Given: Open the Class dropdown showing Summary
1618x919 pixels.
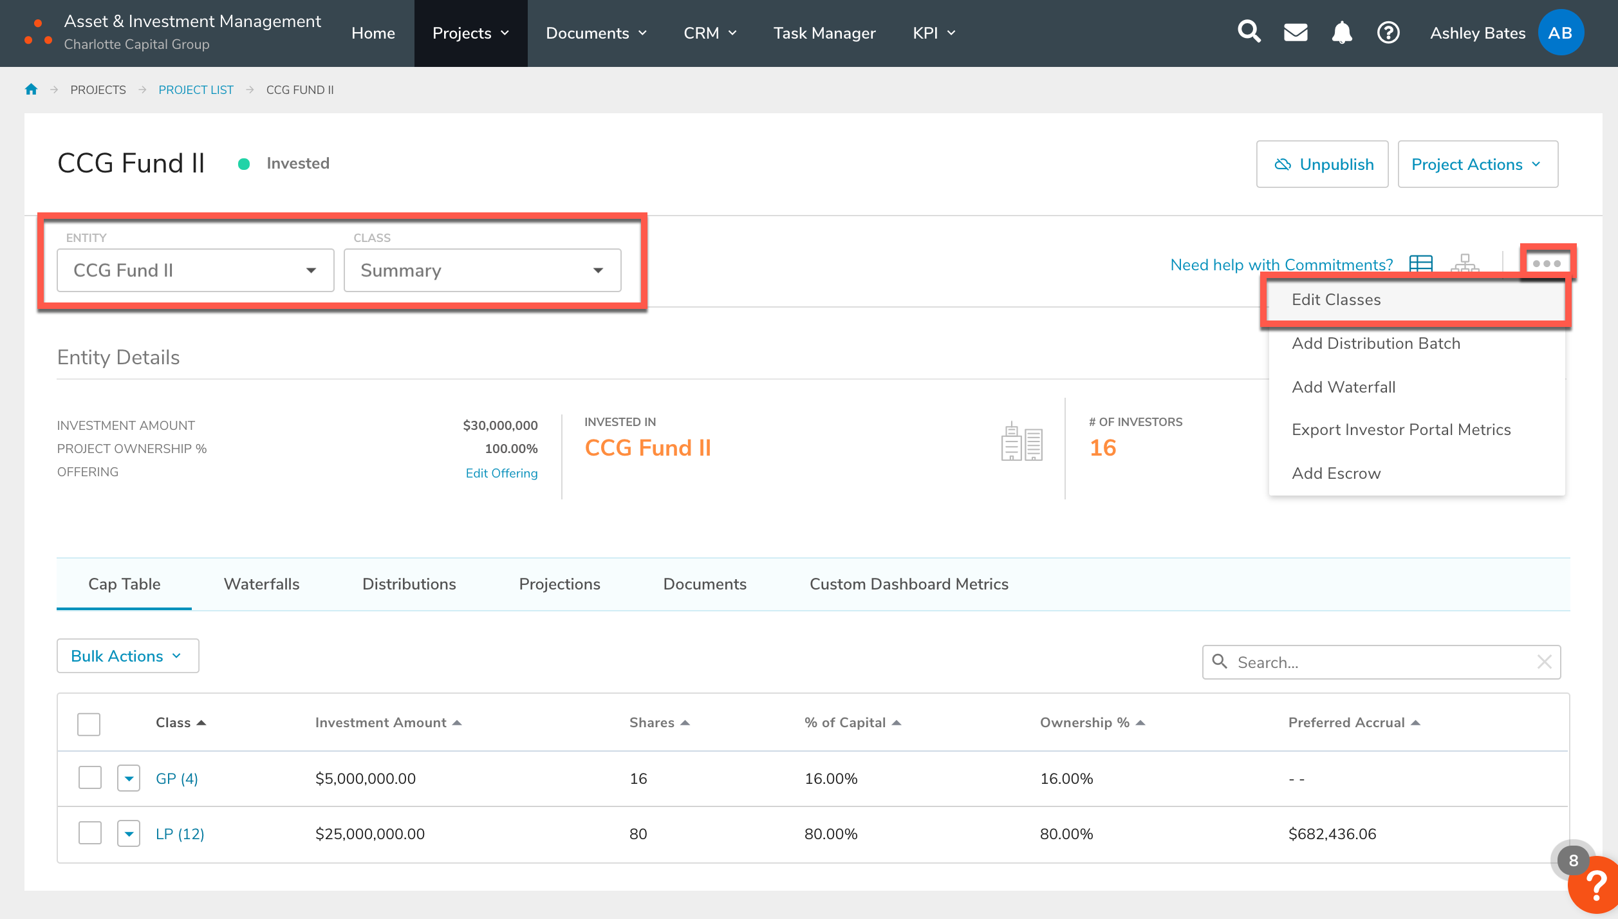Looking at the screenshot, I should pyautogui.click(x=482, y=270).
